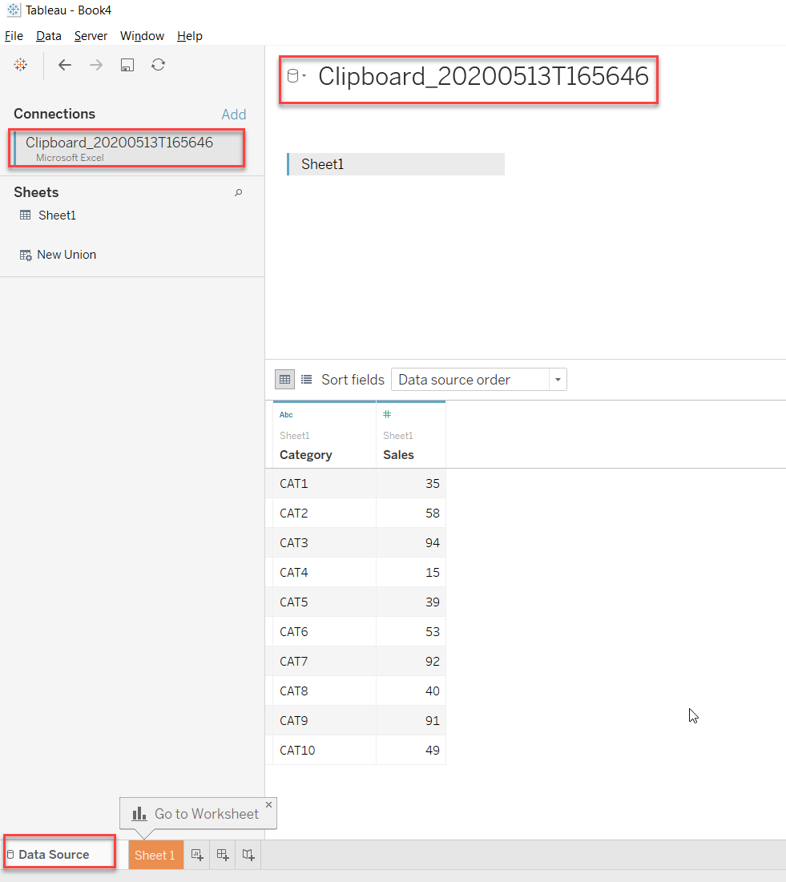Screen dimensions: 786x882
Task: Select the CAT3 cell
Action: coord(324,543)
